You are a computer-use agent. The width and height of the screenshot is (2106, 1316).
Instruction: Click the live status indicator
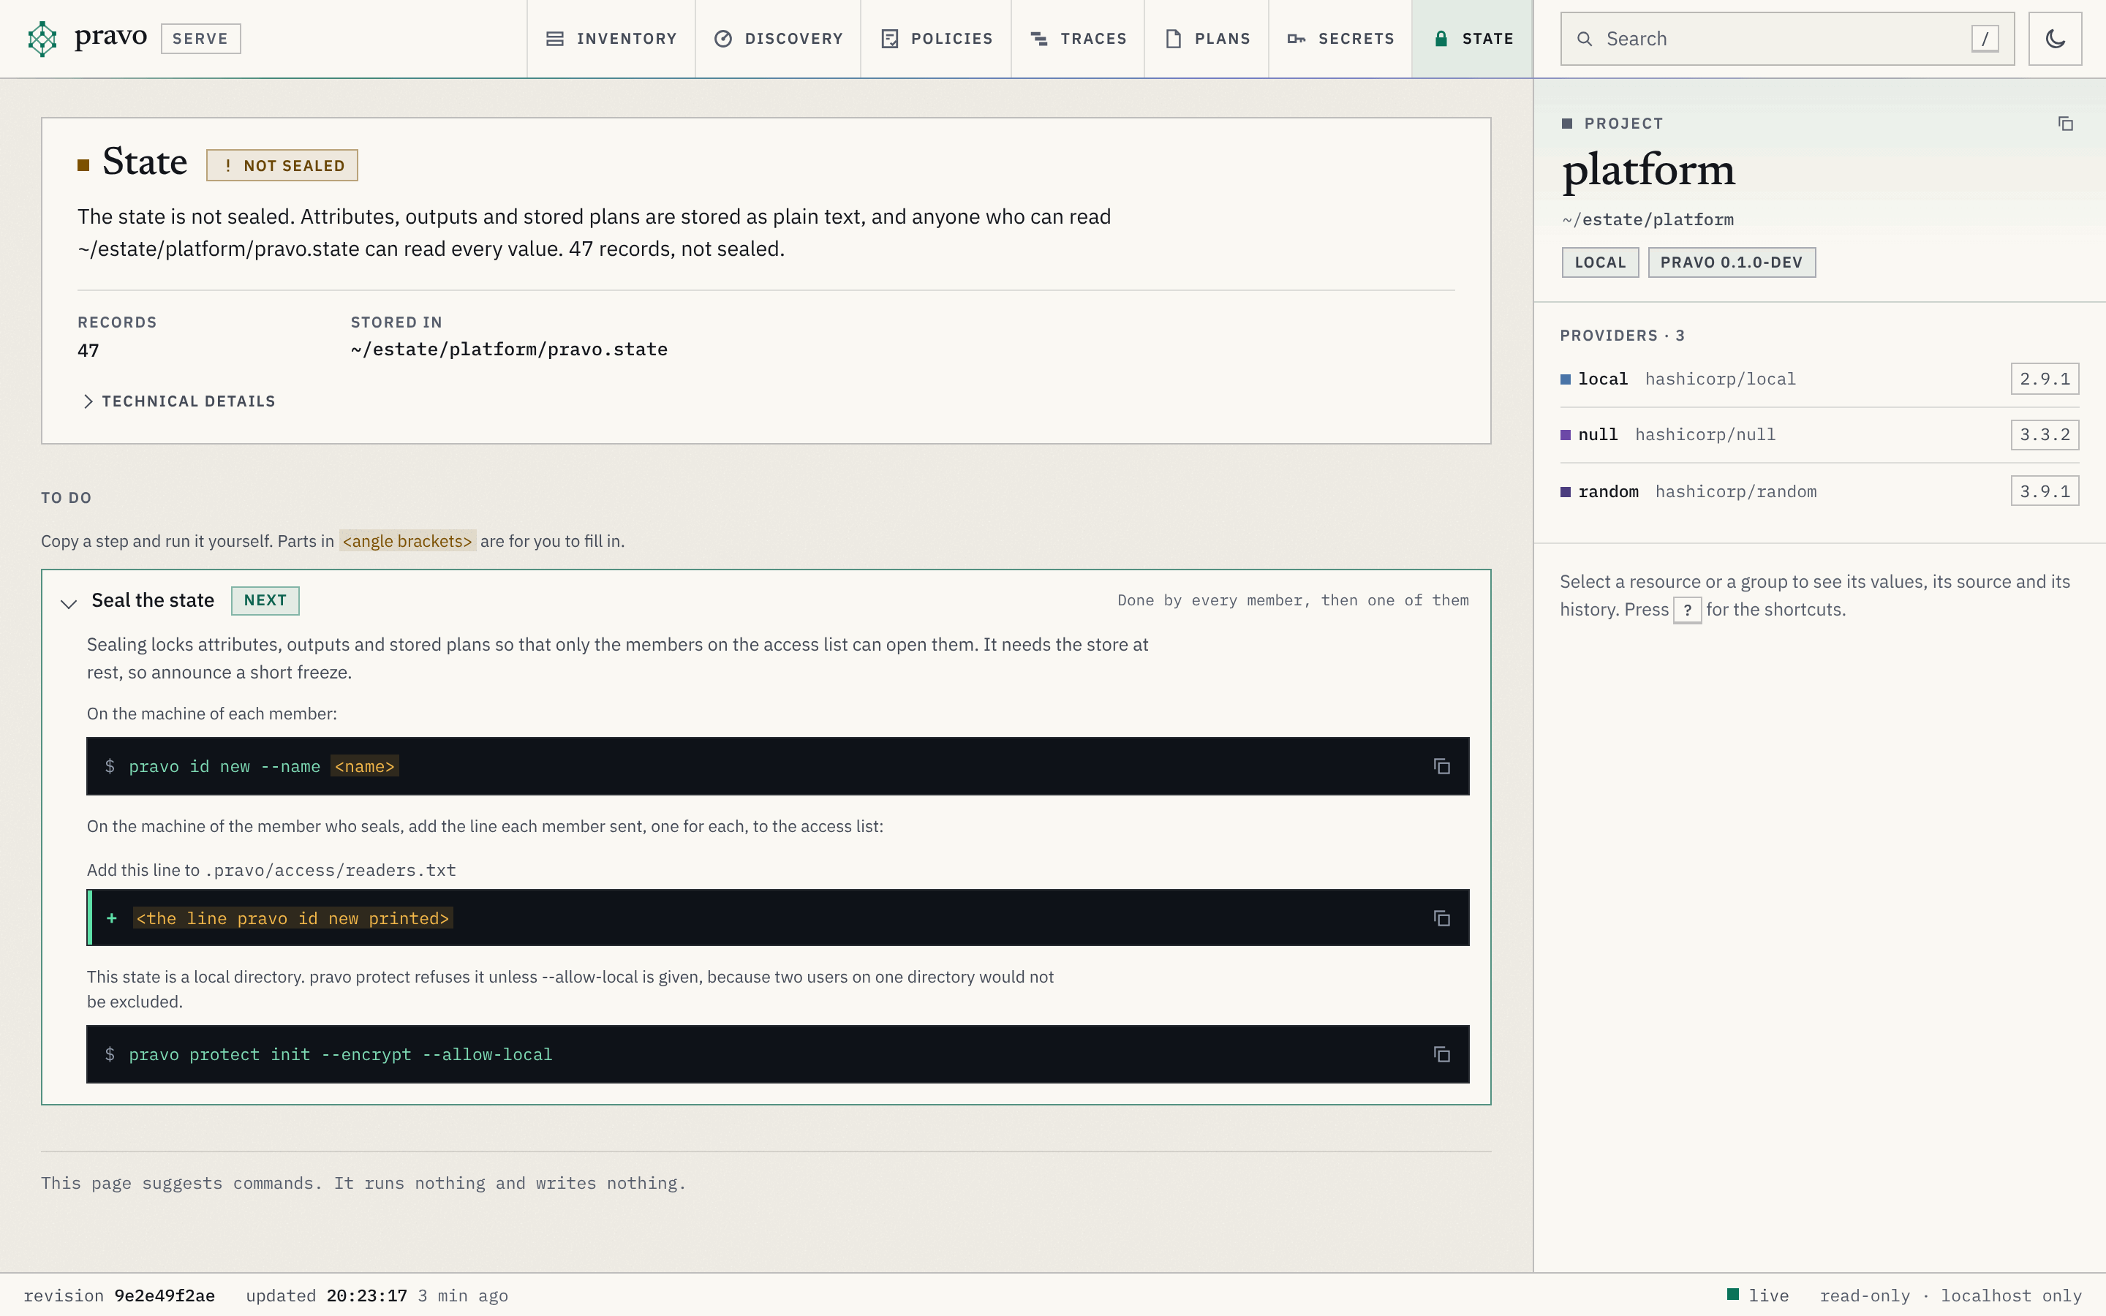click(1758, 1296)
